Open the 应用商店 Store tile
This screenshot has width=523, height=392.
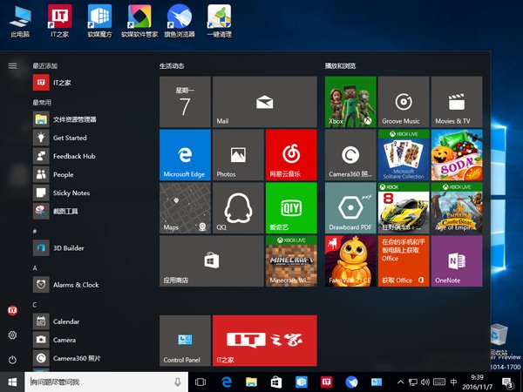[212, 261]
